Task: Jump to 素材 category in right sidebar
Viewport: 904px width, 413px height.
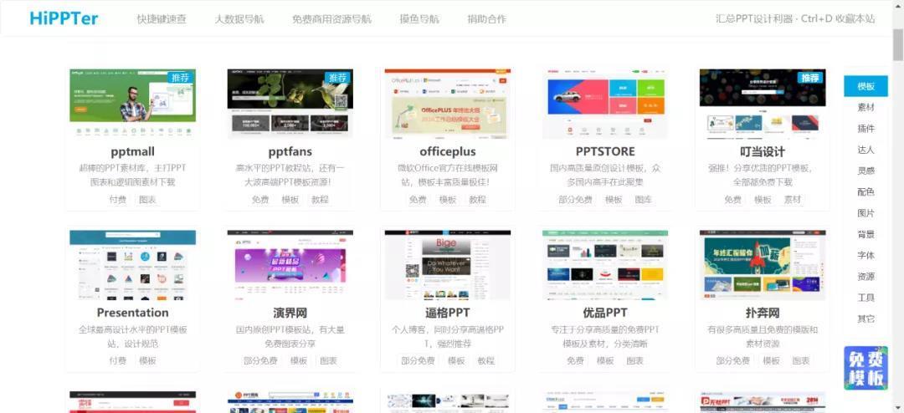Action: (x=865, y=108)
